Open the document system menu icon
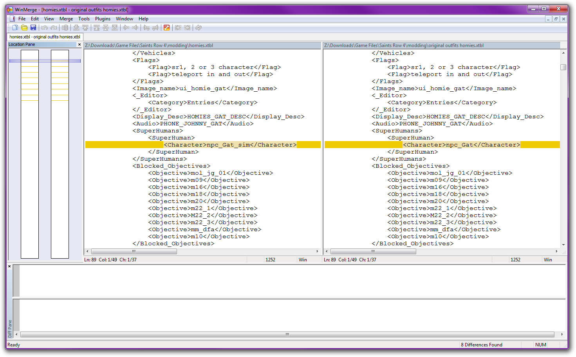The height and width of the screenshot is (357, 576). [12, 19]
